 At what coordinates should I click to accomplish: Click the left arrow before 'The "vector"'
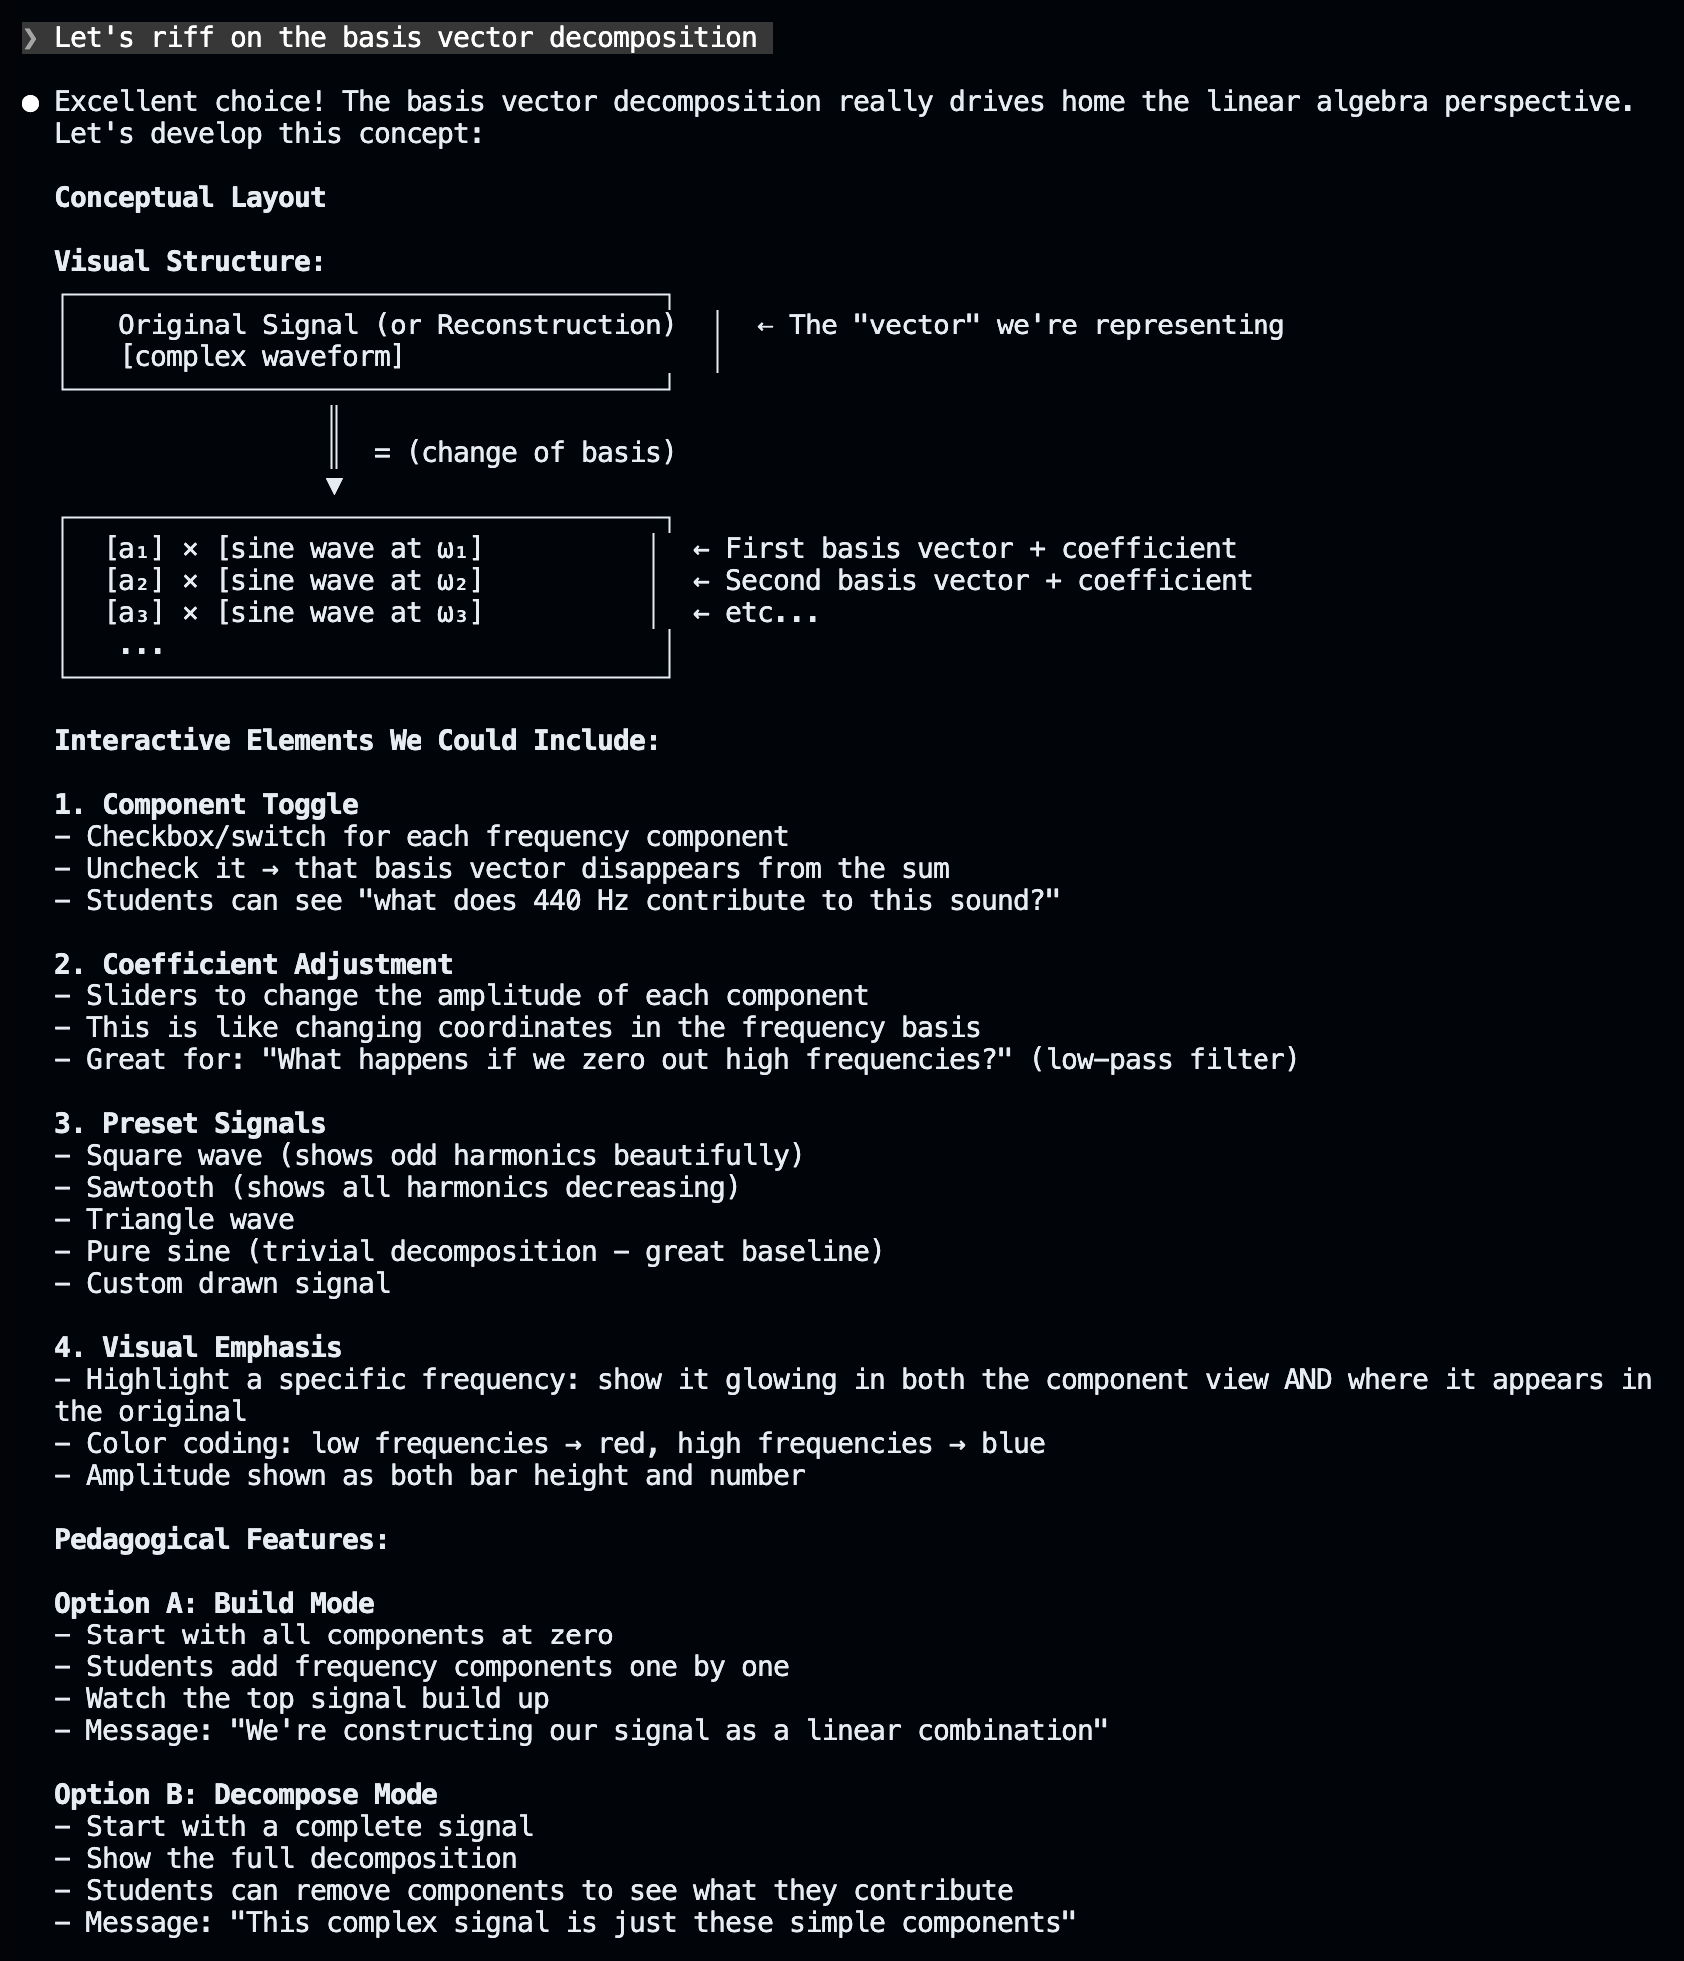pos(765,326)
